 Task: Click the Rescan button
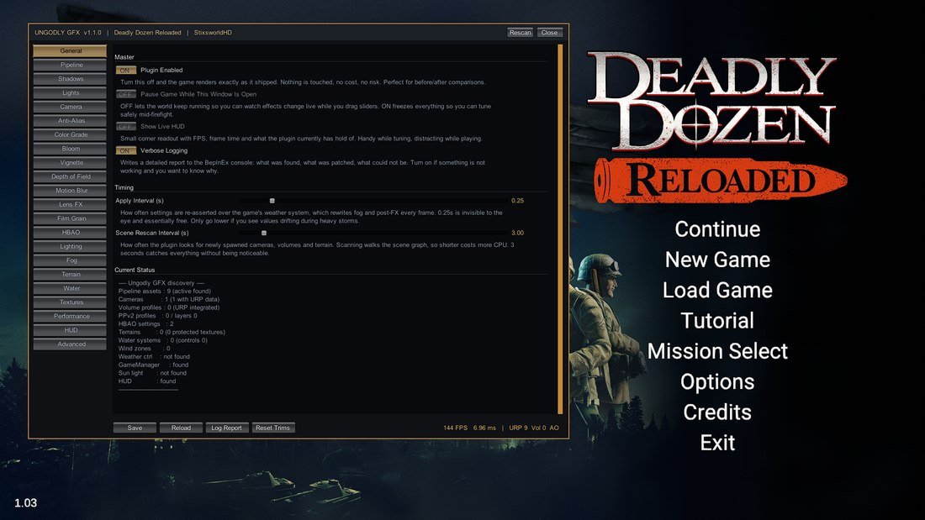click(520, 33)
